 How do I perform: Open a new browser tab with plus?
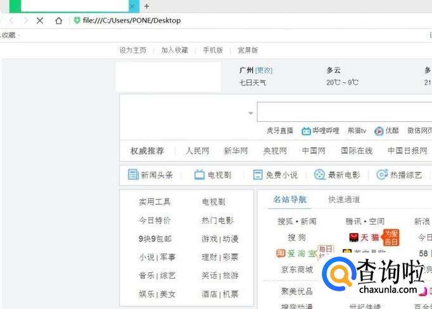pos(146,6)
